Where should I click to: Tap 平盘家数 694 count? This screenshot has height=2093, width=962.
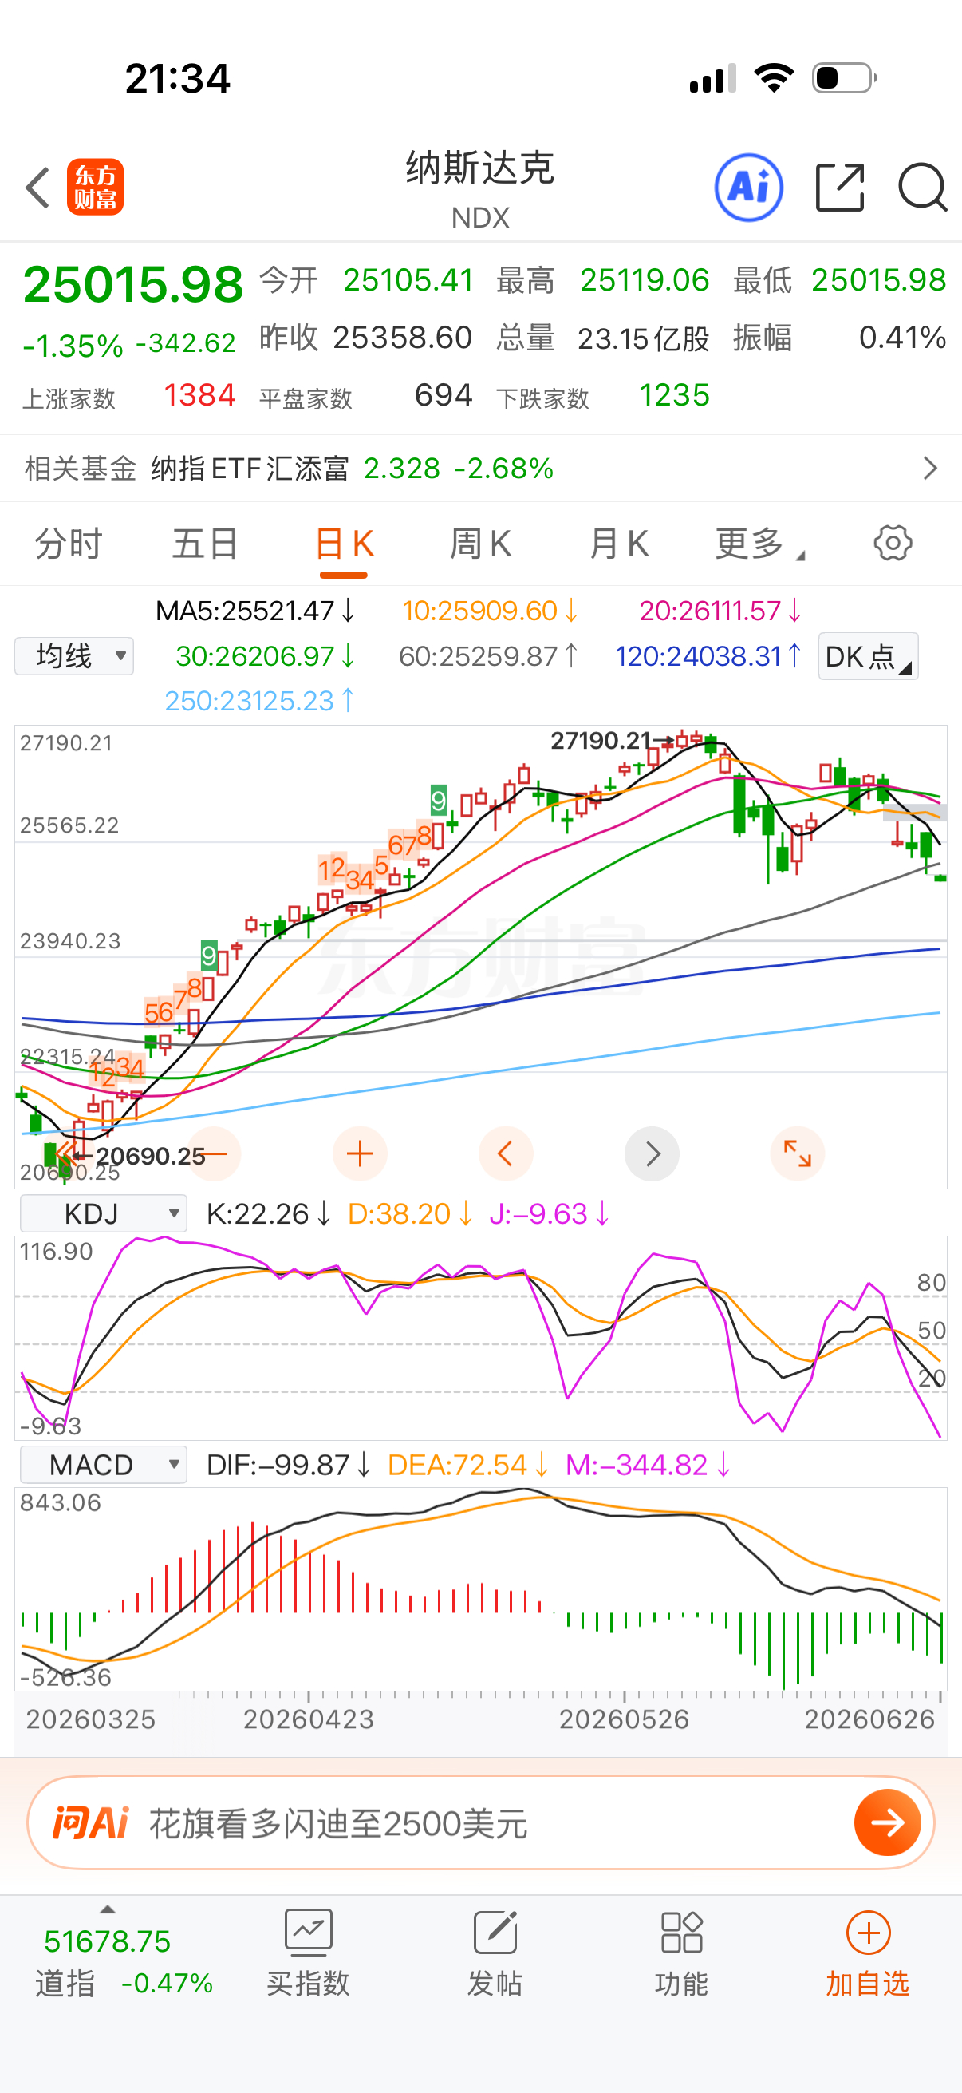point(366,397)
